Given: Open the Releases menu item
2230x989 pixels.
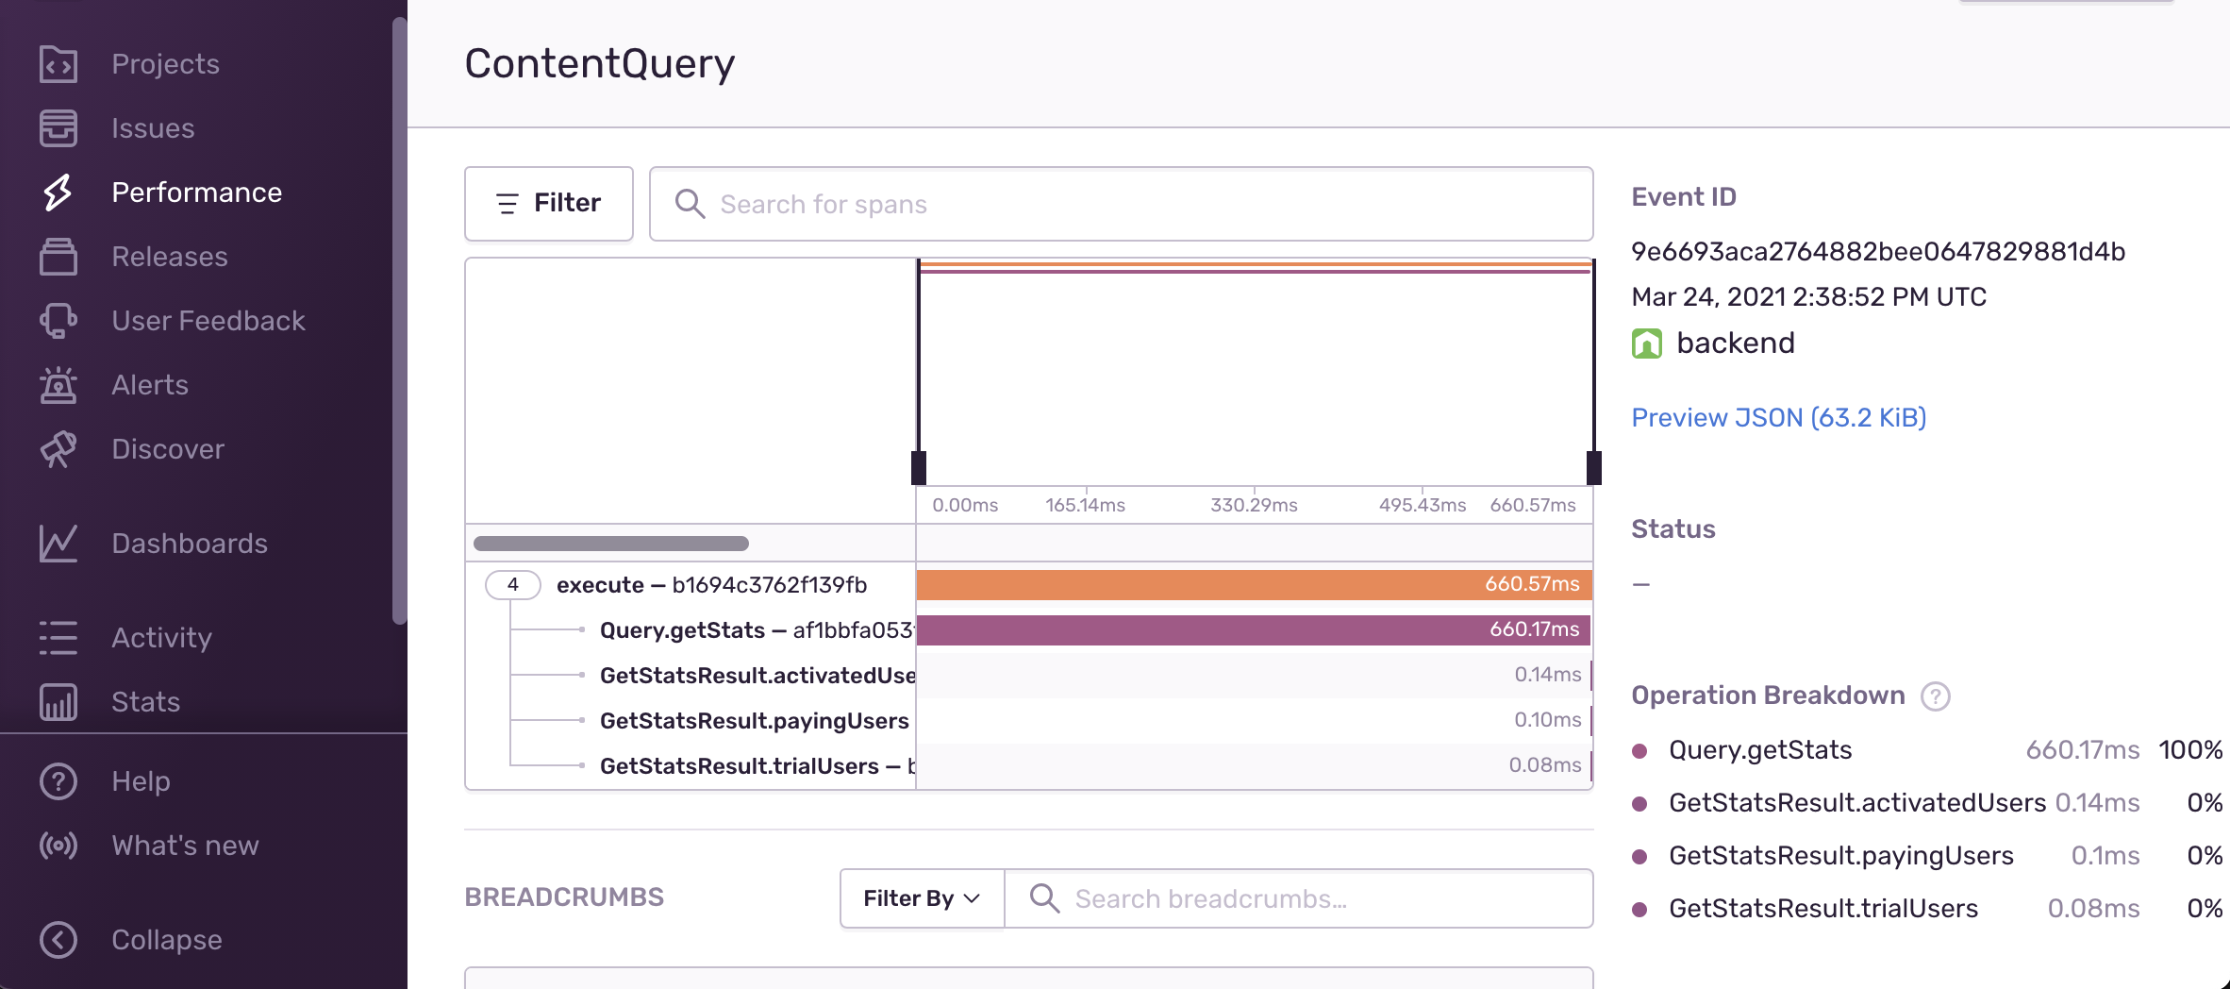Looking at the screenshot, I should pos(170,257).
